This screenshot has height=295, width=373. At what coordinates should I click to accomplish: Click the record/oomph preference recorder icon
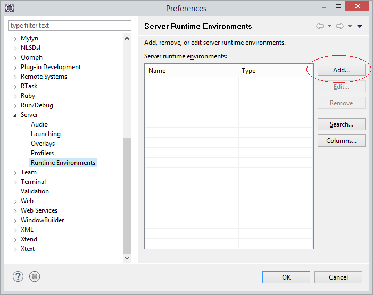pyautogui.click(x=35, y=276)
